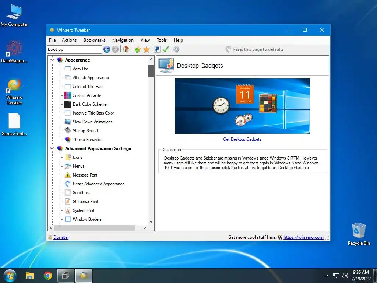Click the Message Font warning icon

(x=68, y=175)
